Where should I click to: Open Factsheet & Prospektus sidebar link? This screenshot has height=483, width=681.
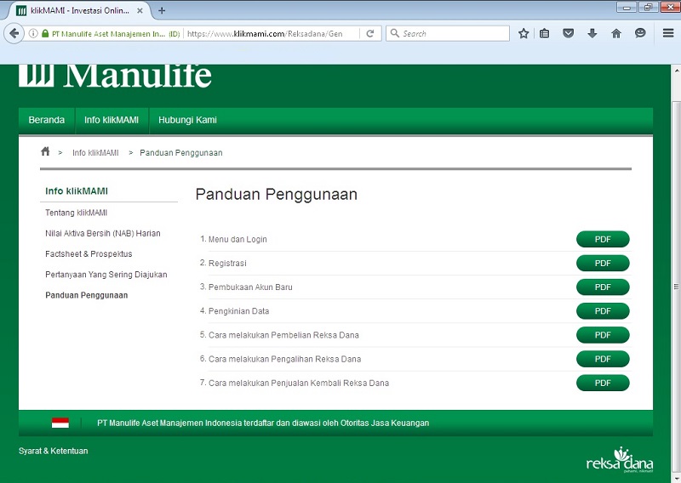coord(89,254)
